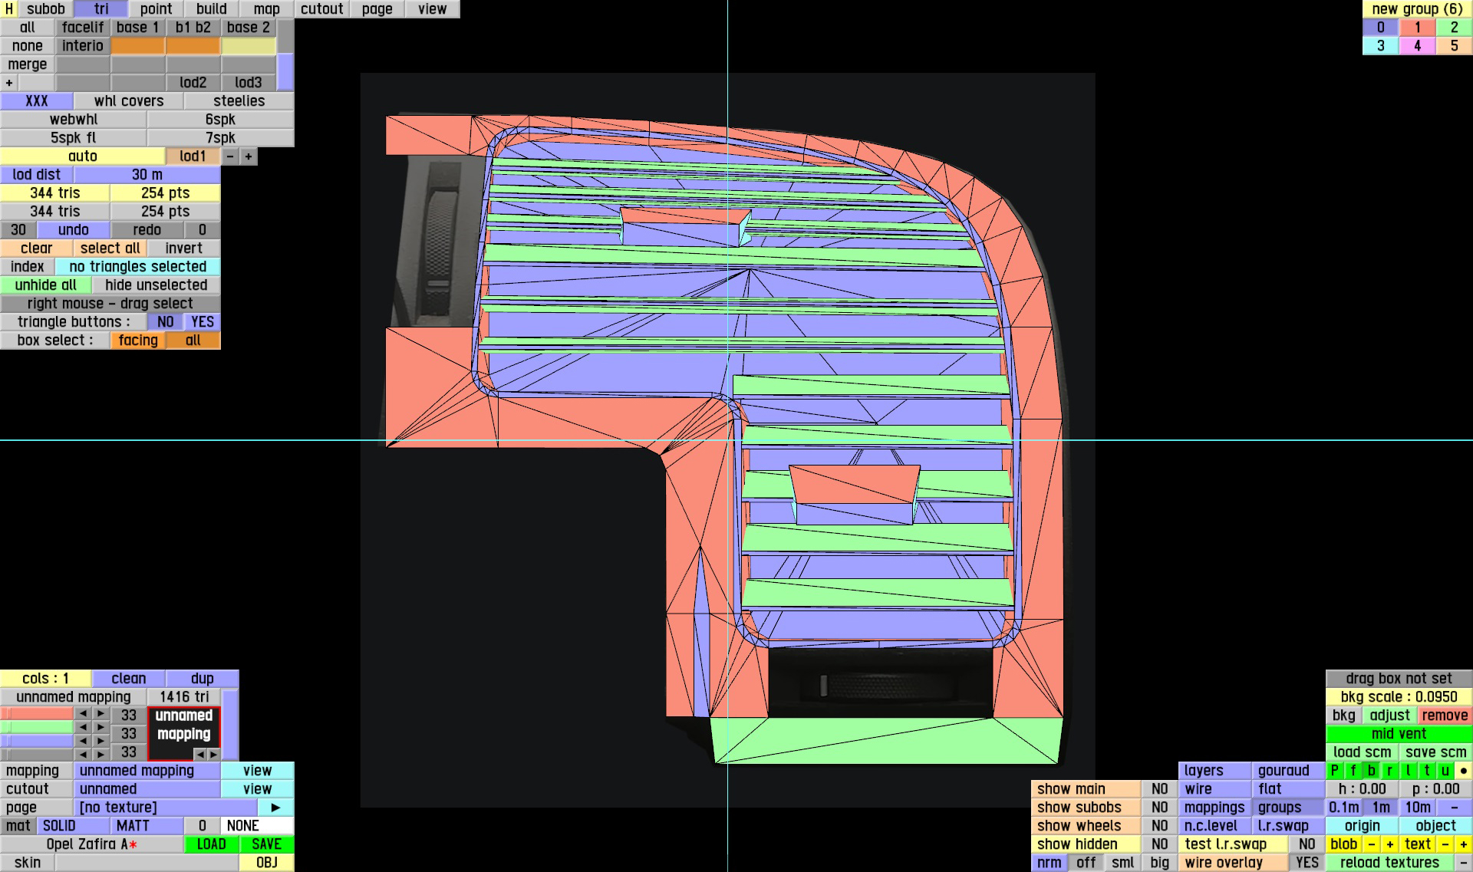
Task: Open the page texture arrow selector
Action: pyautogui.click(x=275, y=808)
